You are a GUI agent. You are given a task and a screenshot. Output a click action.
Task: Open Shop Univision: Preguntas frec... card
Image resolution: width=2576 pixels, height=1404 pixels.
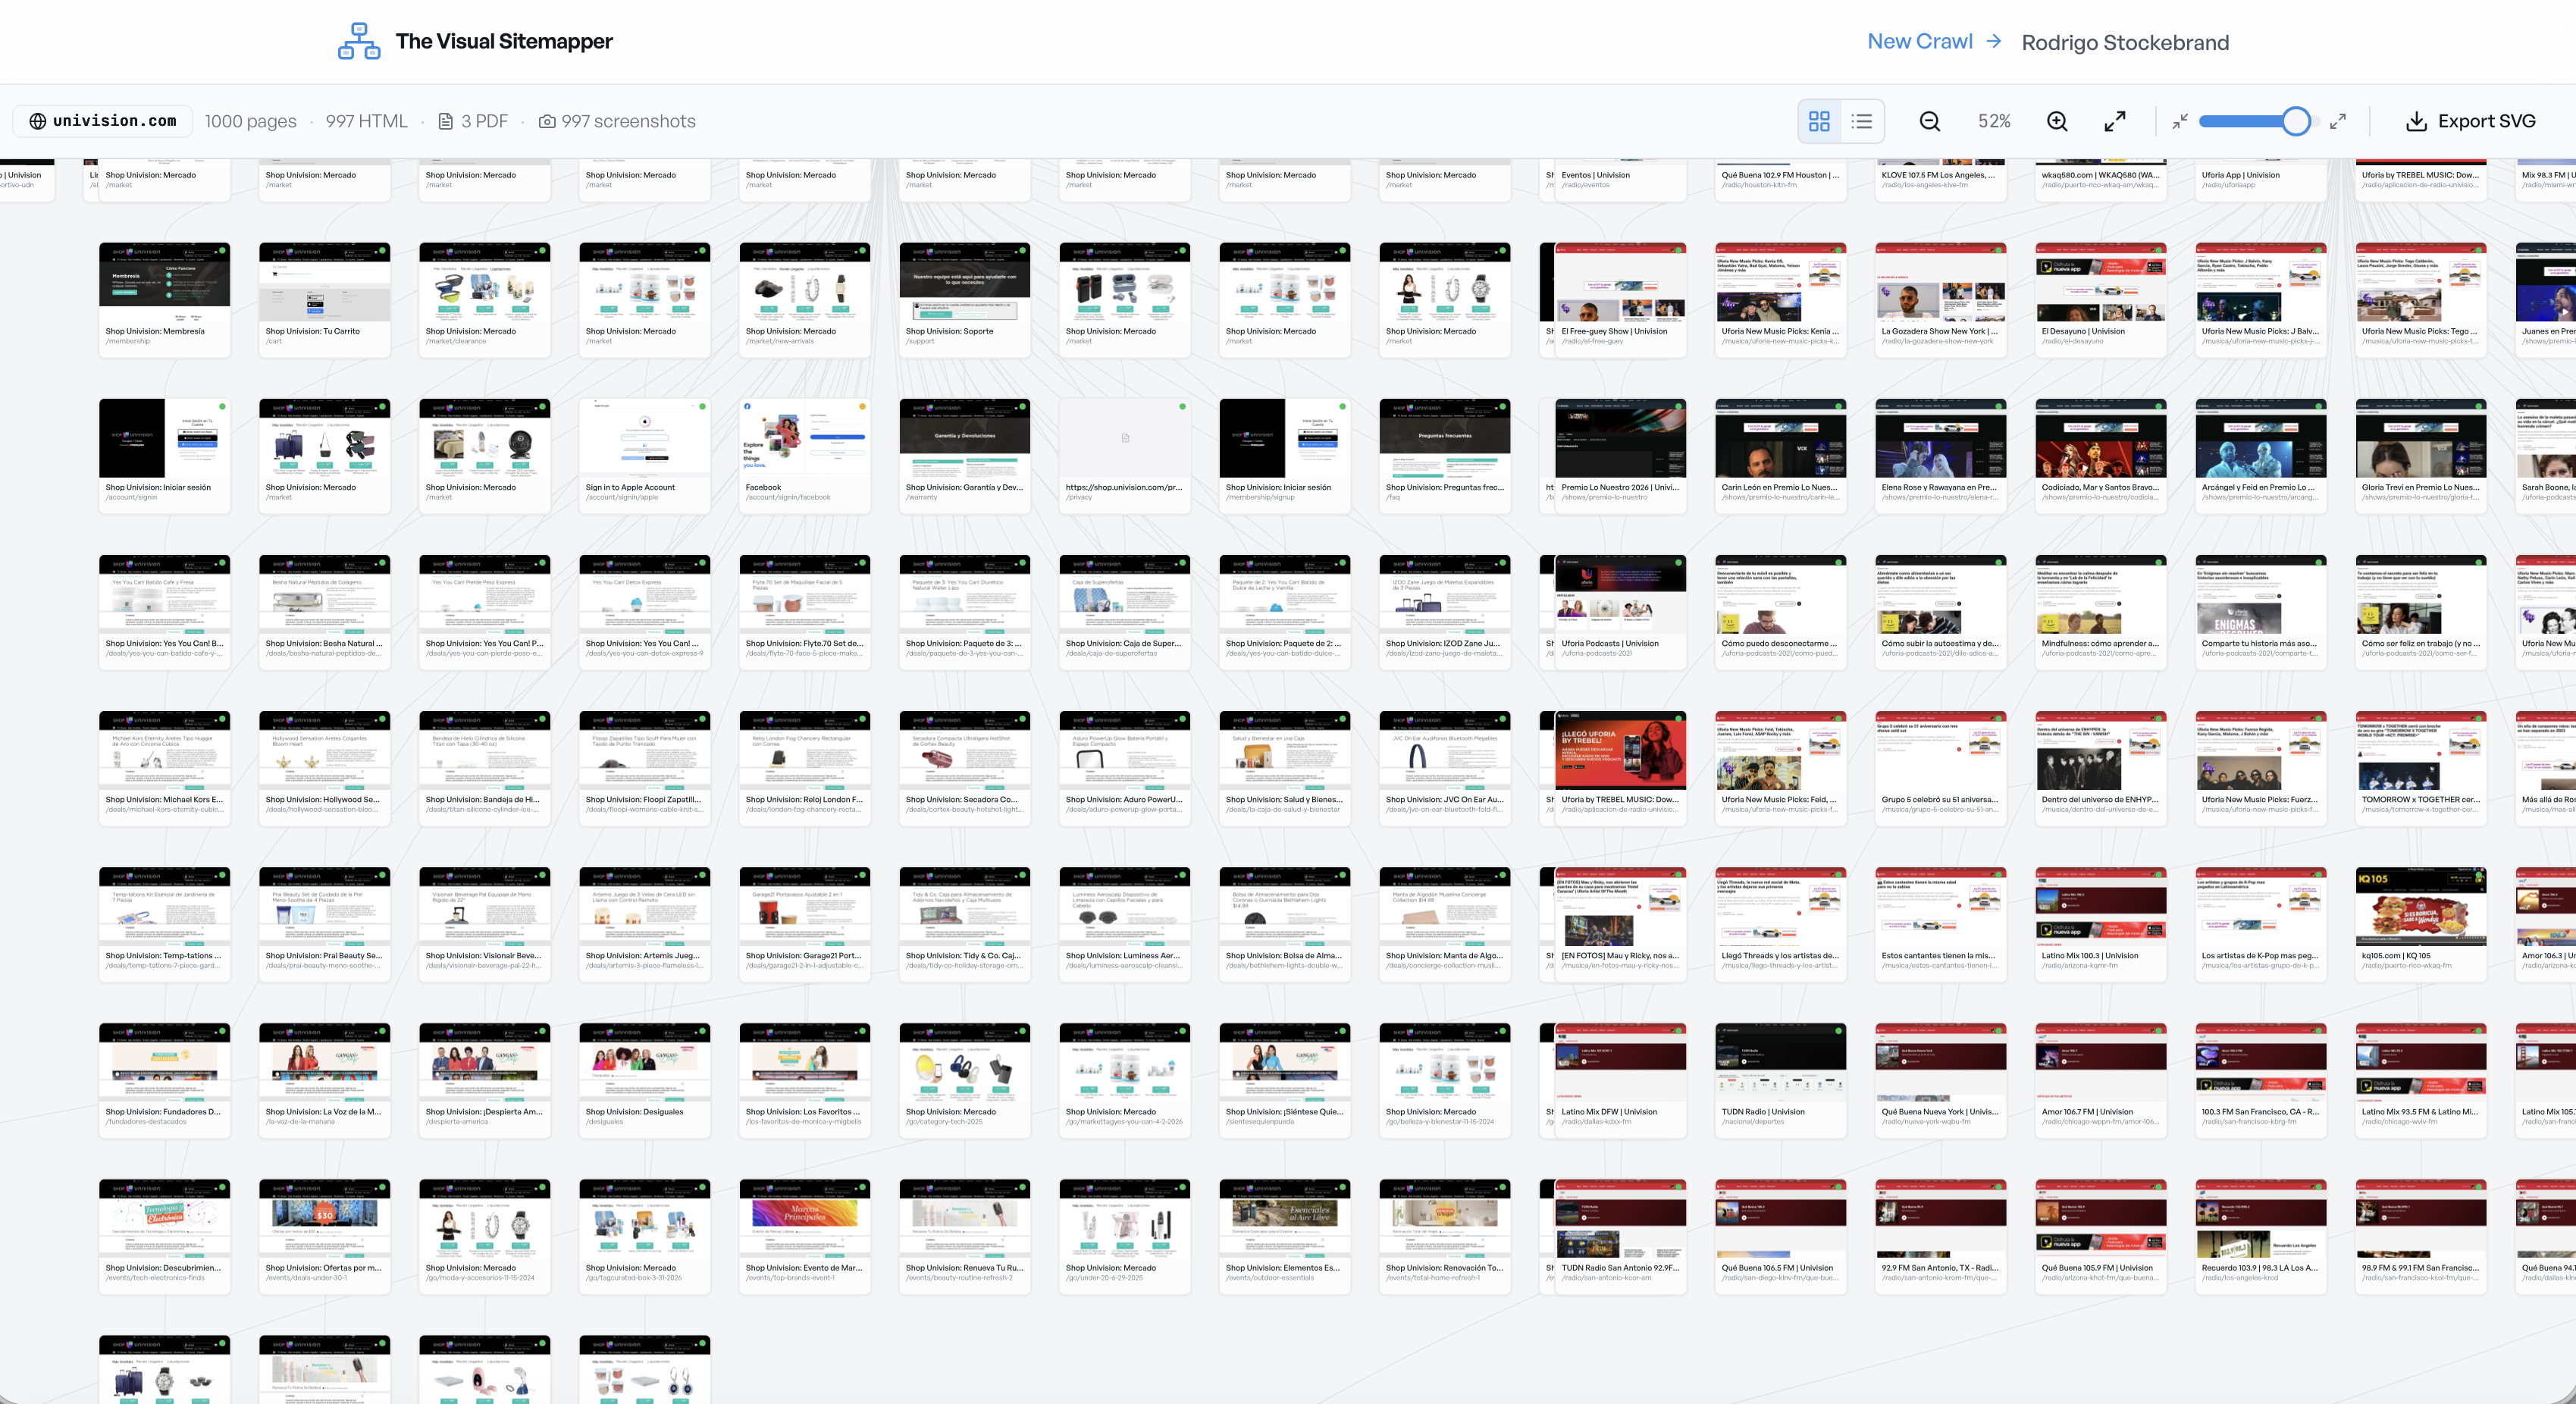pos(1445,456)
